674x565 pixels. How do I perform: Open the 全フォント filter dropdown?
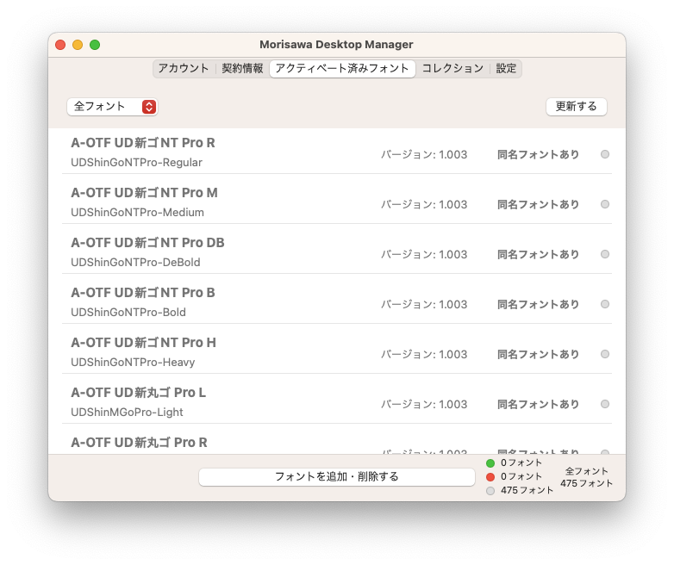pos(112,107)
